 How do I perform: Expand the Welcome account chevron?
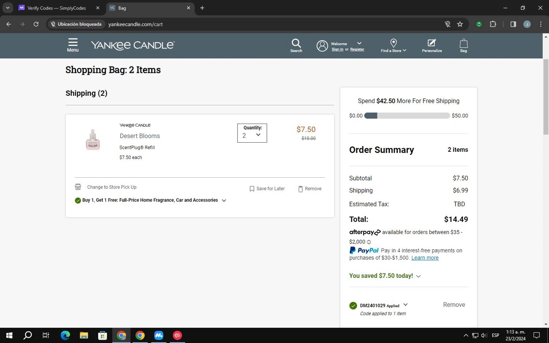(x=359, y=43)
